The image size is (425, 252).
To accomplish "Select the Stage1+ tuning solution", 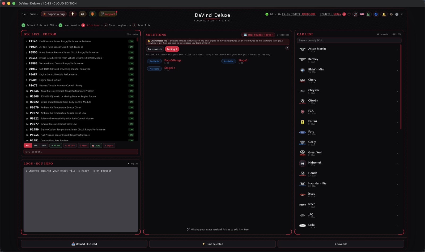I will 170,68.
